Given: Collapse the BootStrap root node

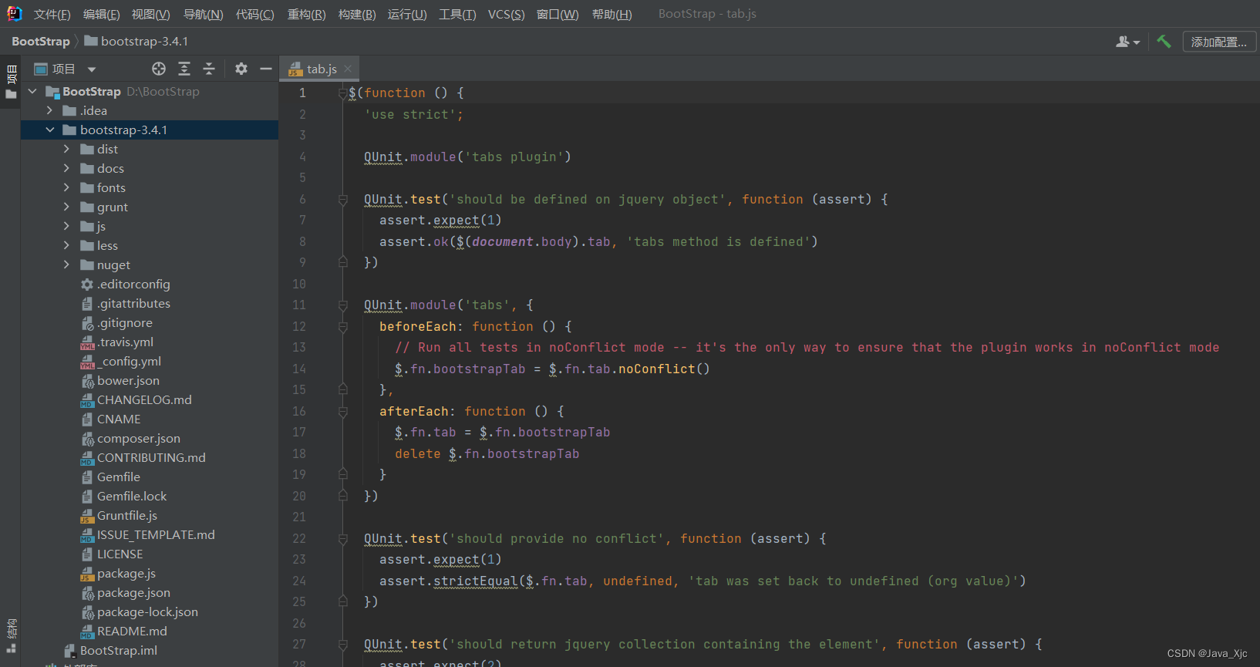Looking at the screenshot, I should pyautogui.click(x=32, y=91).
